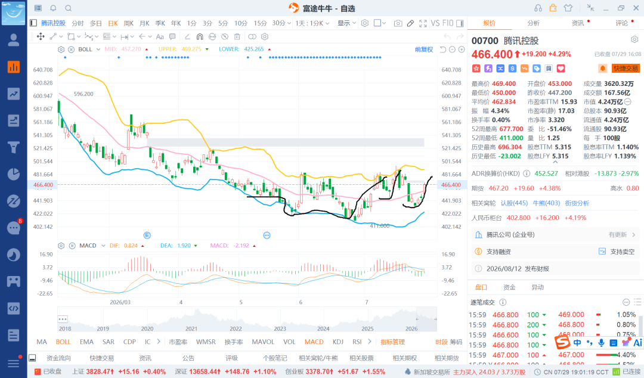Set price alert with orange bell
The image size is (644, 378).
pyautogui.click(x=602, y=68)
